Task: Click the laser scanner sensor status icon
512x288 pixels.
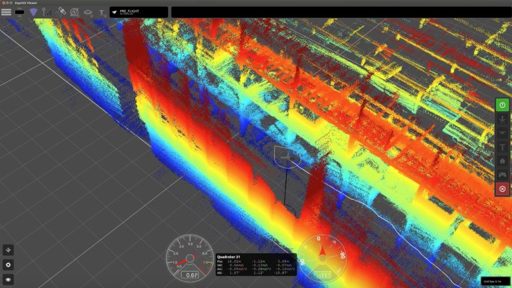Action: click(x=88, y=12)
